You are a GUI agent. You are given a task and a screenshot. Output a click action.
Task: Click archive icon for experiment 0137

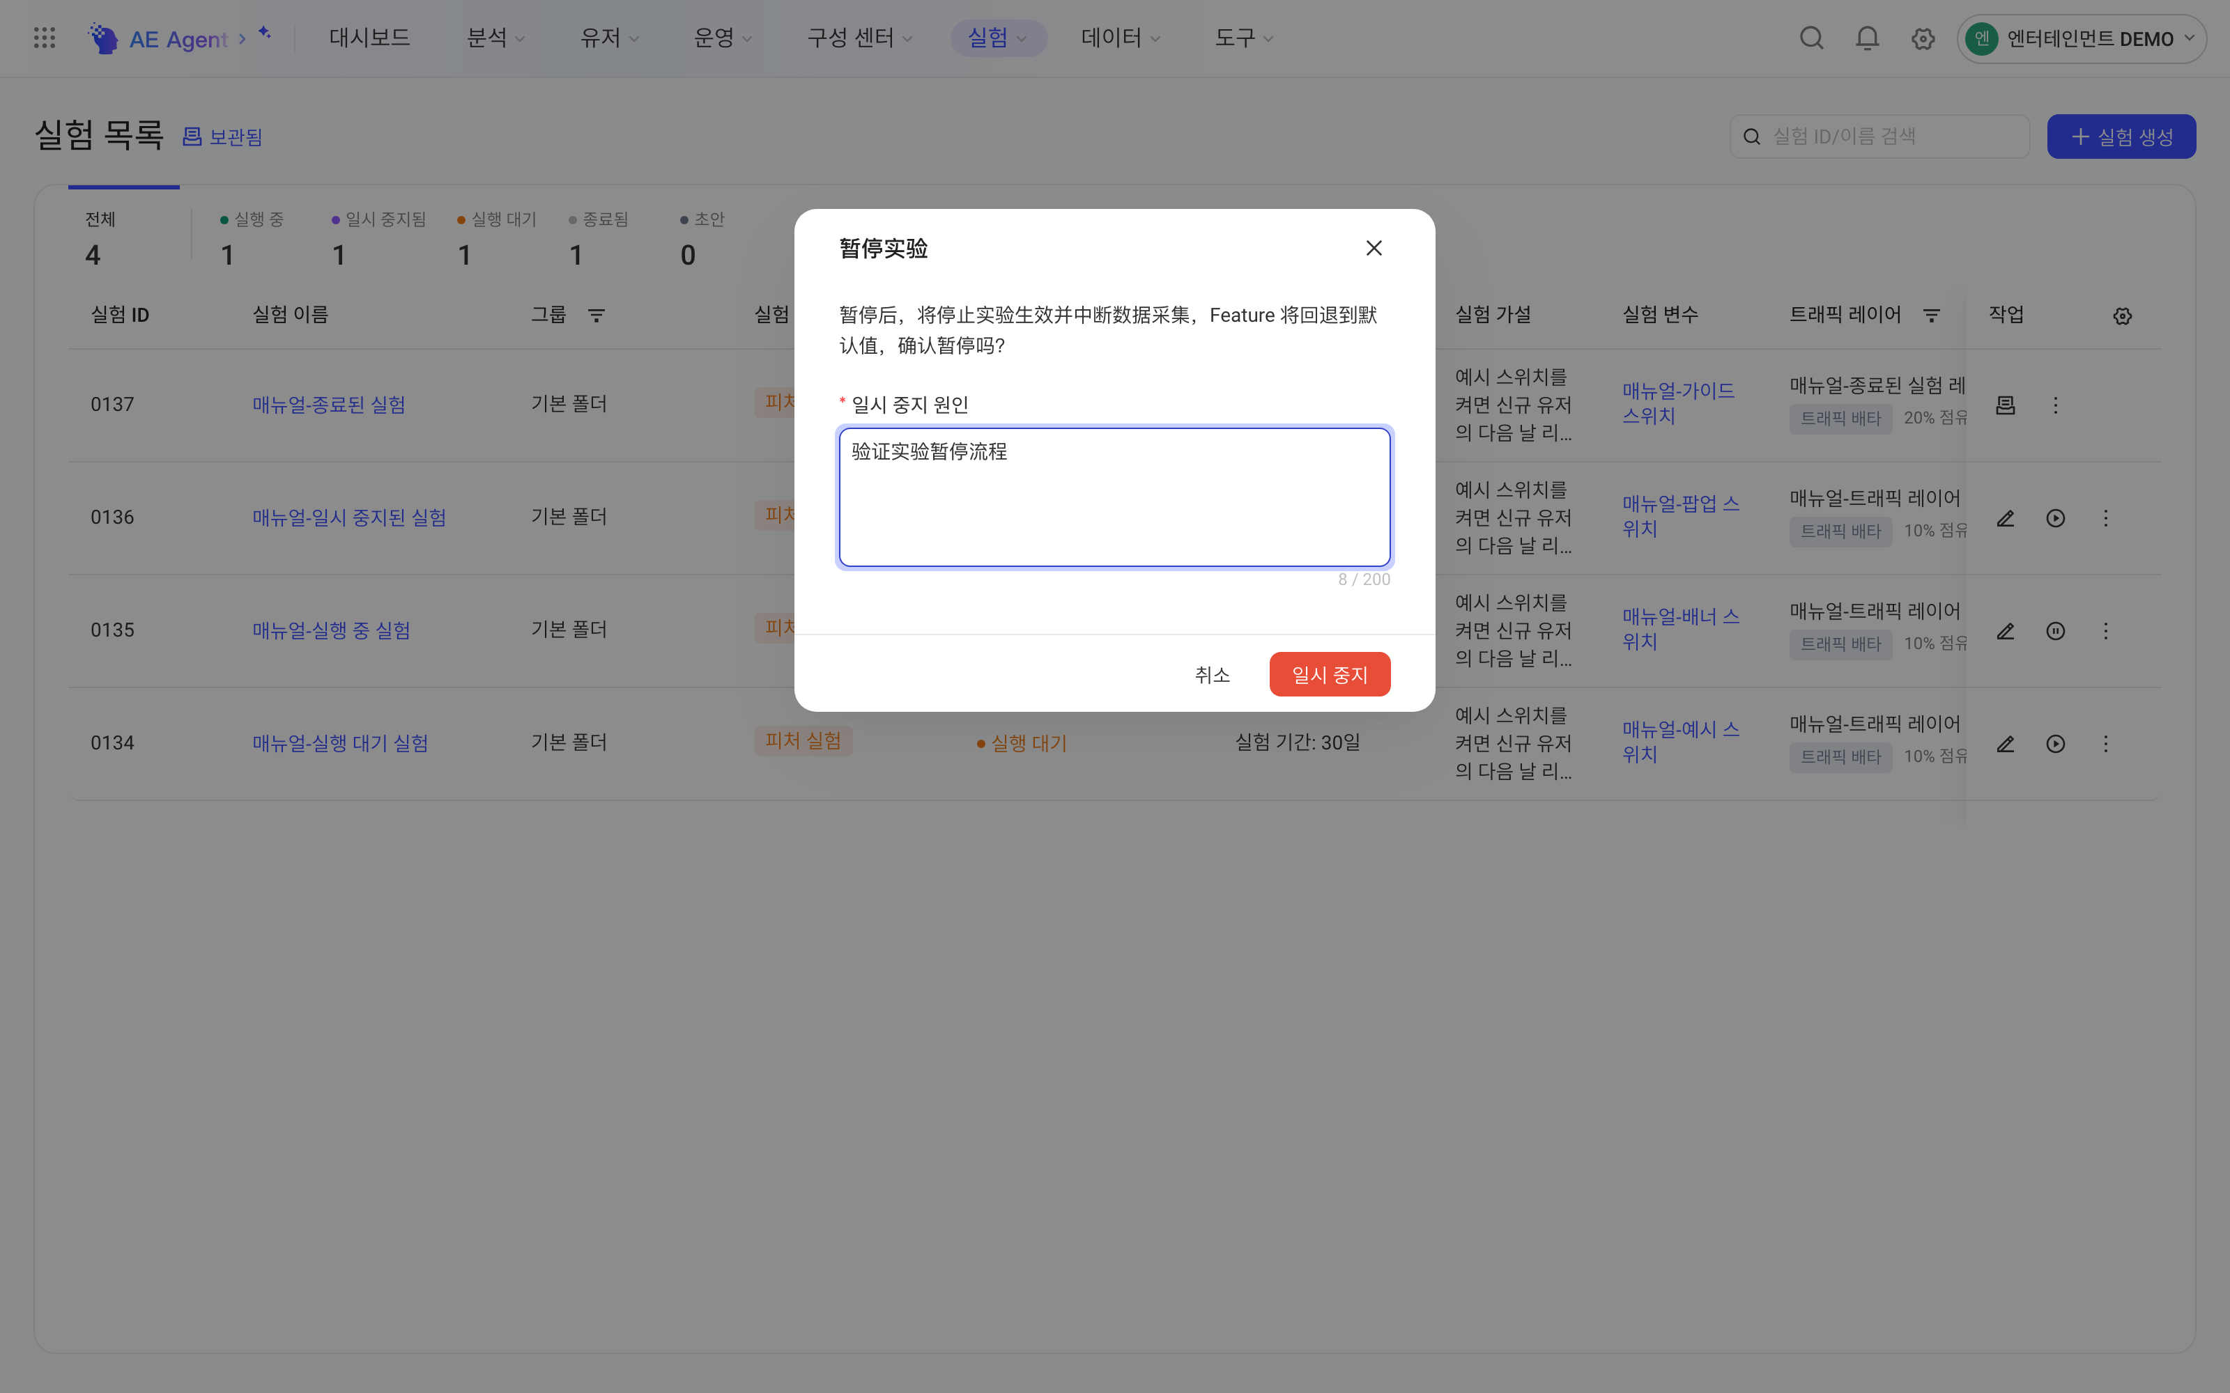[2005, 405]
